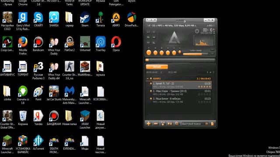Open Garry's Mod 13 shortcut
The image size is (280, 157).
[23, 21]
